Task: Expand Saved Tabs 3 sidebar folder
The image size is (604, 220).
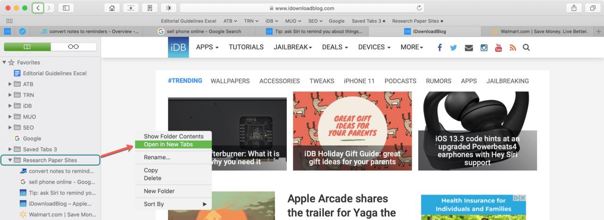Action: point(10,149)
